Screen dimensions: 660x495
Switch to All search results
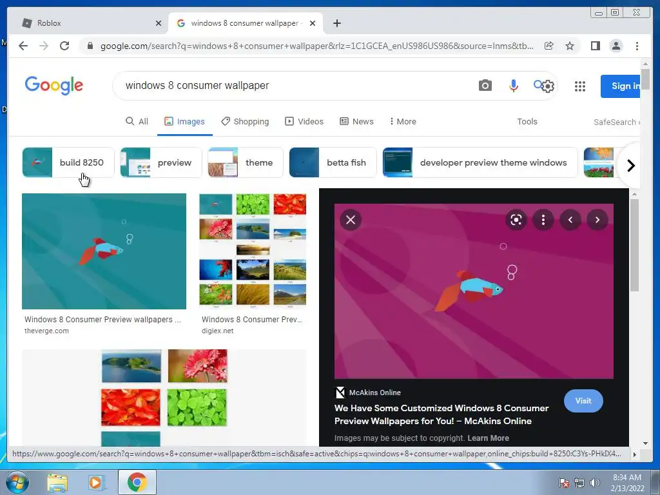pyautogui.click(x=137, y=122)
